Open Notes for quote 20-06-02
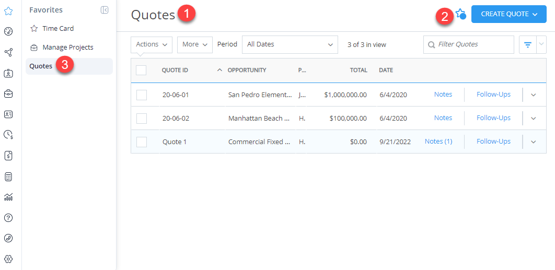This screenshot has width=555, height=270. (443, 118)
